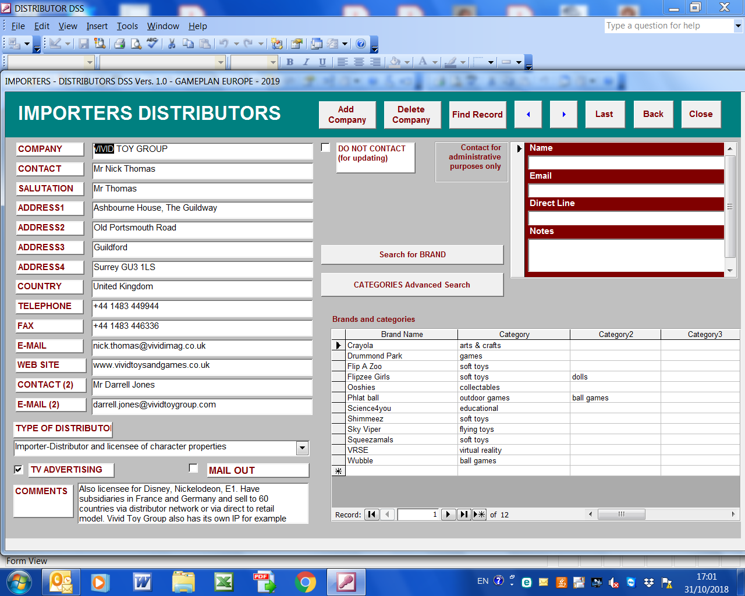
Task: Open Google Chrome from the taskbar
Action: pyautogui.click(x=305, y=582)
